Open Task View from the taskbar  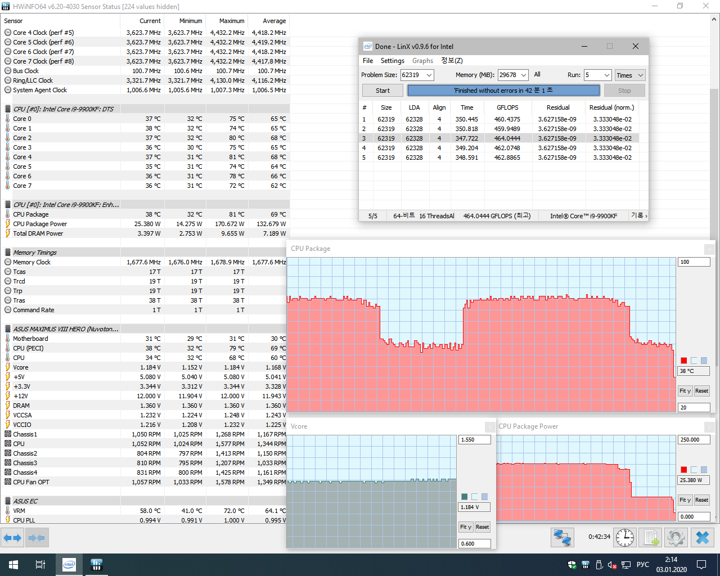point(40,565)
